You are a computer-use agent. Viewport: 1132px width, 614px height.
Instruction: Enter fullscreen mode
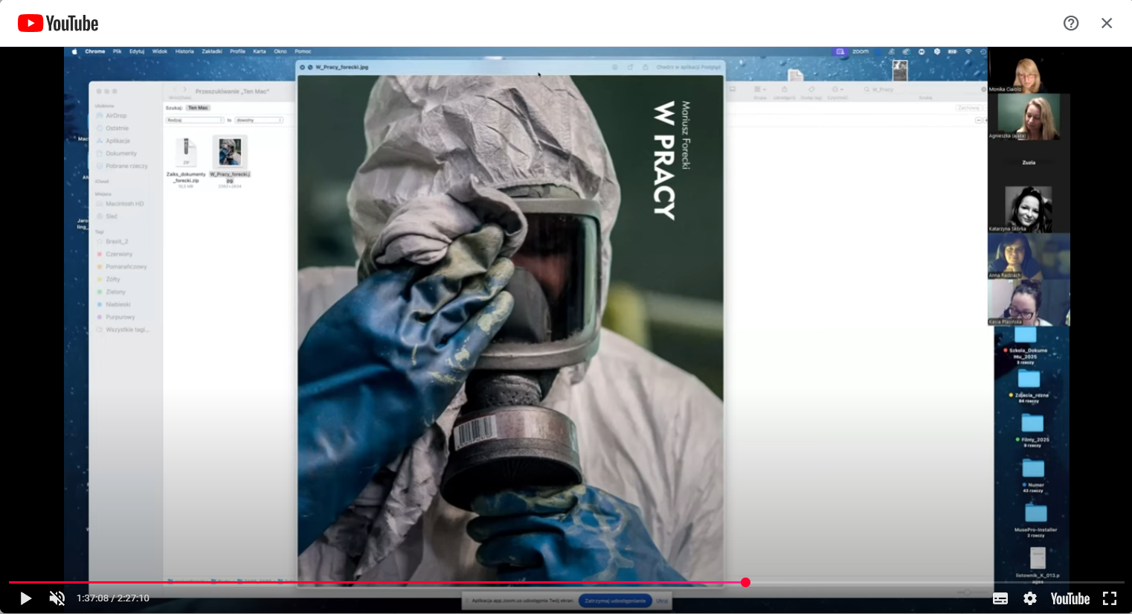point(1110,598)
